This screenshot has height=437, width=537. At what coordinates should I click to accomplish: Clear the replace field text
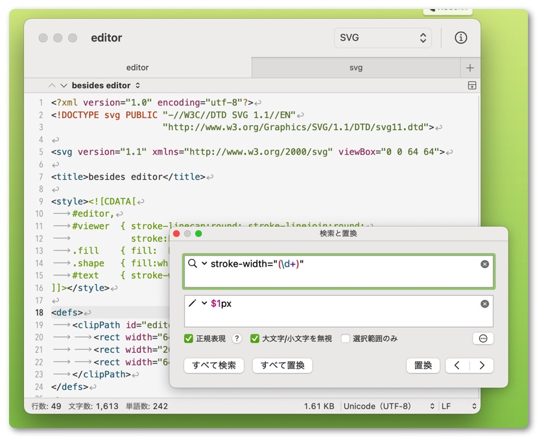coord(484,304)
